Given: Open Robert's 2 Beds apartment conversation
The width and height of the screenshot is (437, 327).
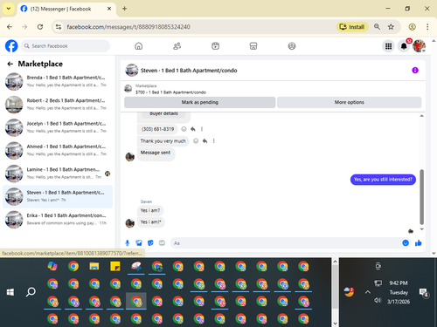Looking at the screenshot, I should click(x=58, y=105).
